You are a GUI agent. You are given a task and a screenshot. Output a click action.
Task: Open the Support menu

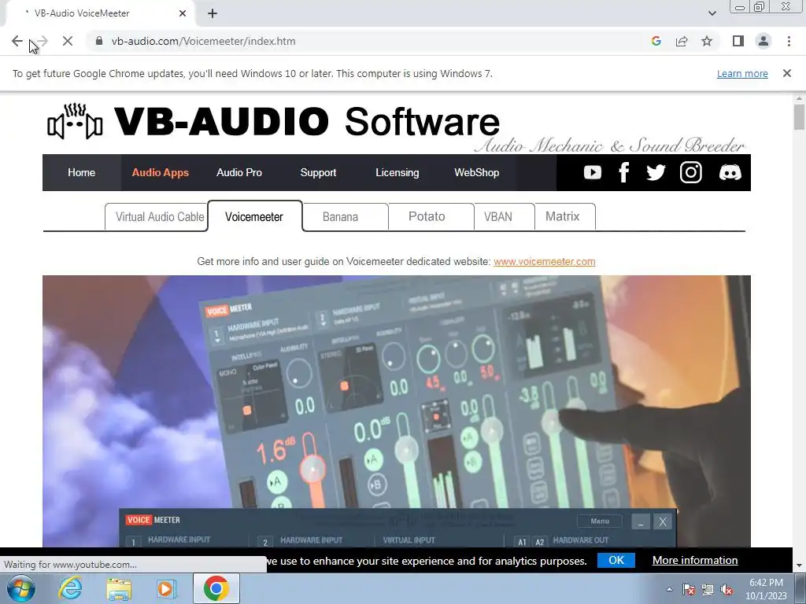pos(318,172)
